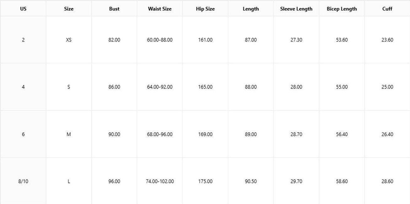Click the Sleeve Length column header

click(296, 9)
